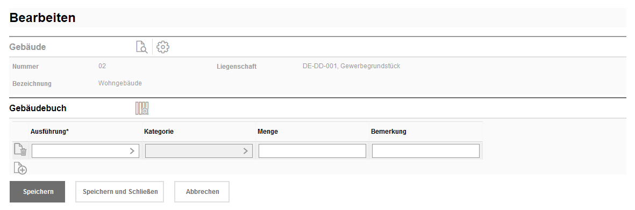Image resolution: width=635 pixels, height=210 pixels.
Task: Click the Speichern button
Action: pyautogui.click(x=37, y=192)
